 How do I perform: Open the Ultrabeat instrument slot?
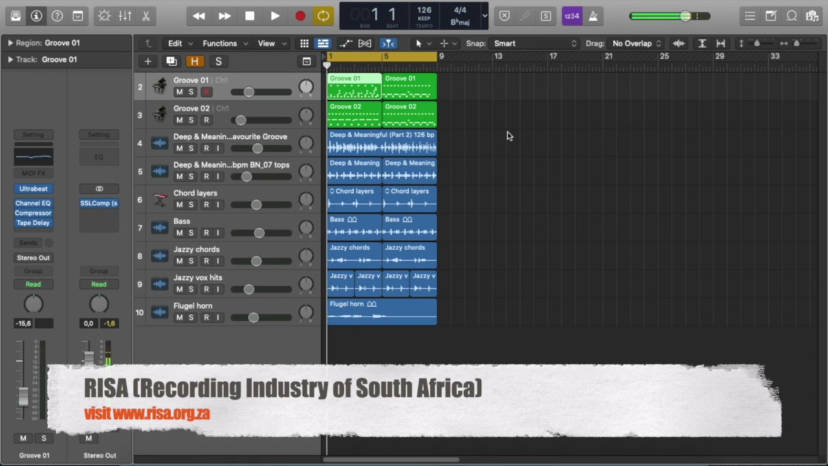(x=34, y=188)
